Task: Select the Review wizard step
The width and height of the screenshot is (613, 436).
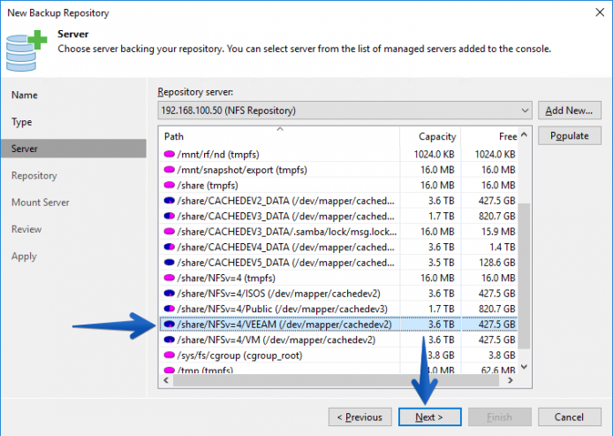Action: pos(26,229)
